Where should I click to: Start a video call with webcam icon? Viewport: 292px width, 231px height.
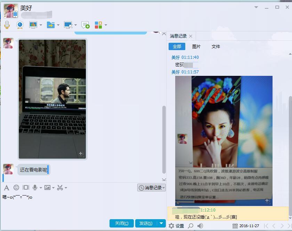tap(20, 25)
